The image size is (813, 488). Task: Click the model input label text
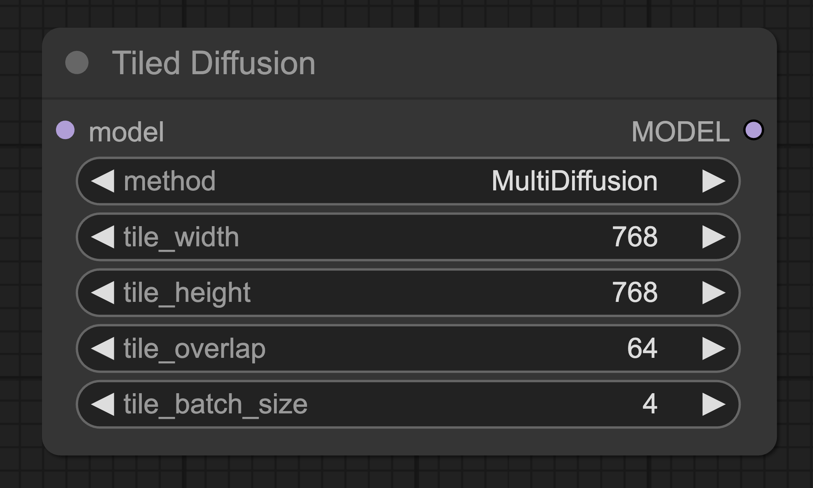click(126, 131)
